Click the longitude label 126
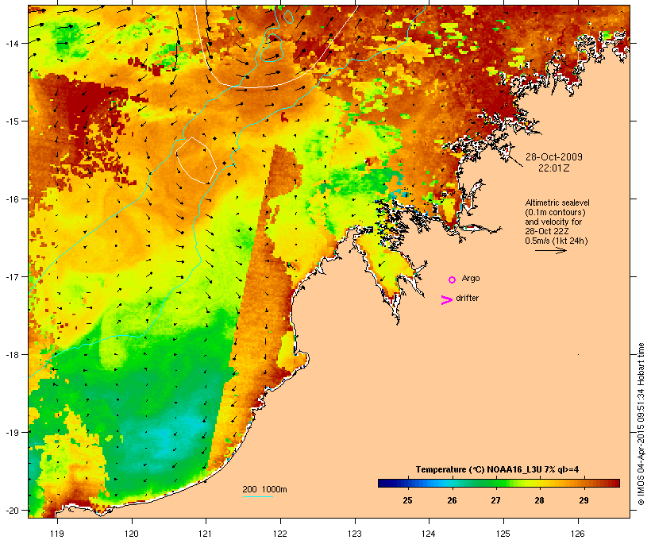Viewport: 651px width, 540px height. [578, 534]
